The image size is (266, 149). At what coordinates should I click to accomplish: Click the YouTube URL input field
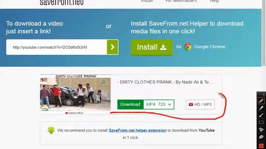click(x=57, y=47)
